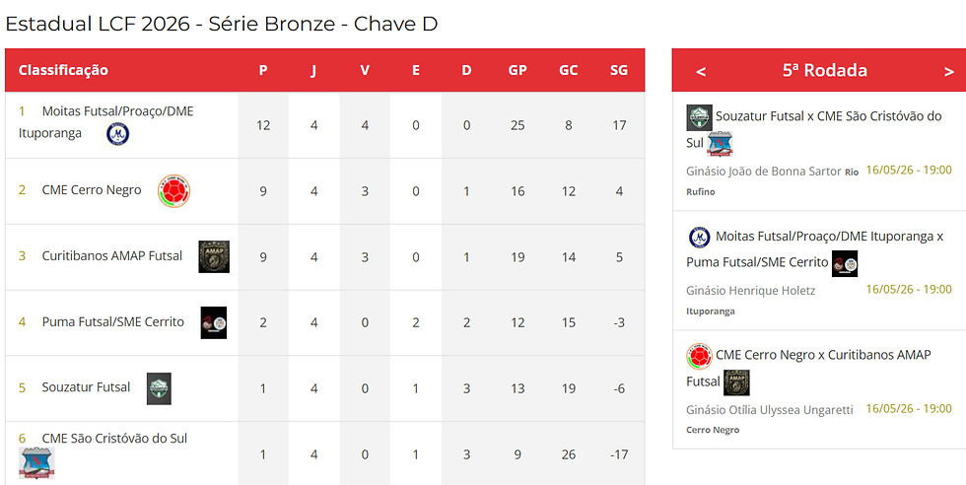Click Moitas logo in the round fixtures panel
The height and width of the screenshot is (485, 966).
pyautogui.click(x=699, y=238)
